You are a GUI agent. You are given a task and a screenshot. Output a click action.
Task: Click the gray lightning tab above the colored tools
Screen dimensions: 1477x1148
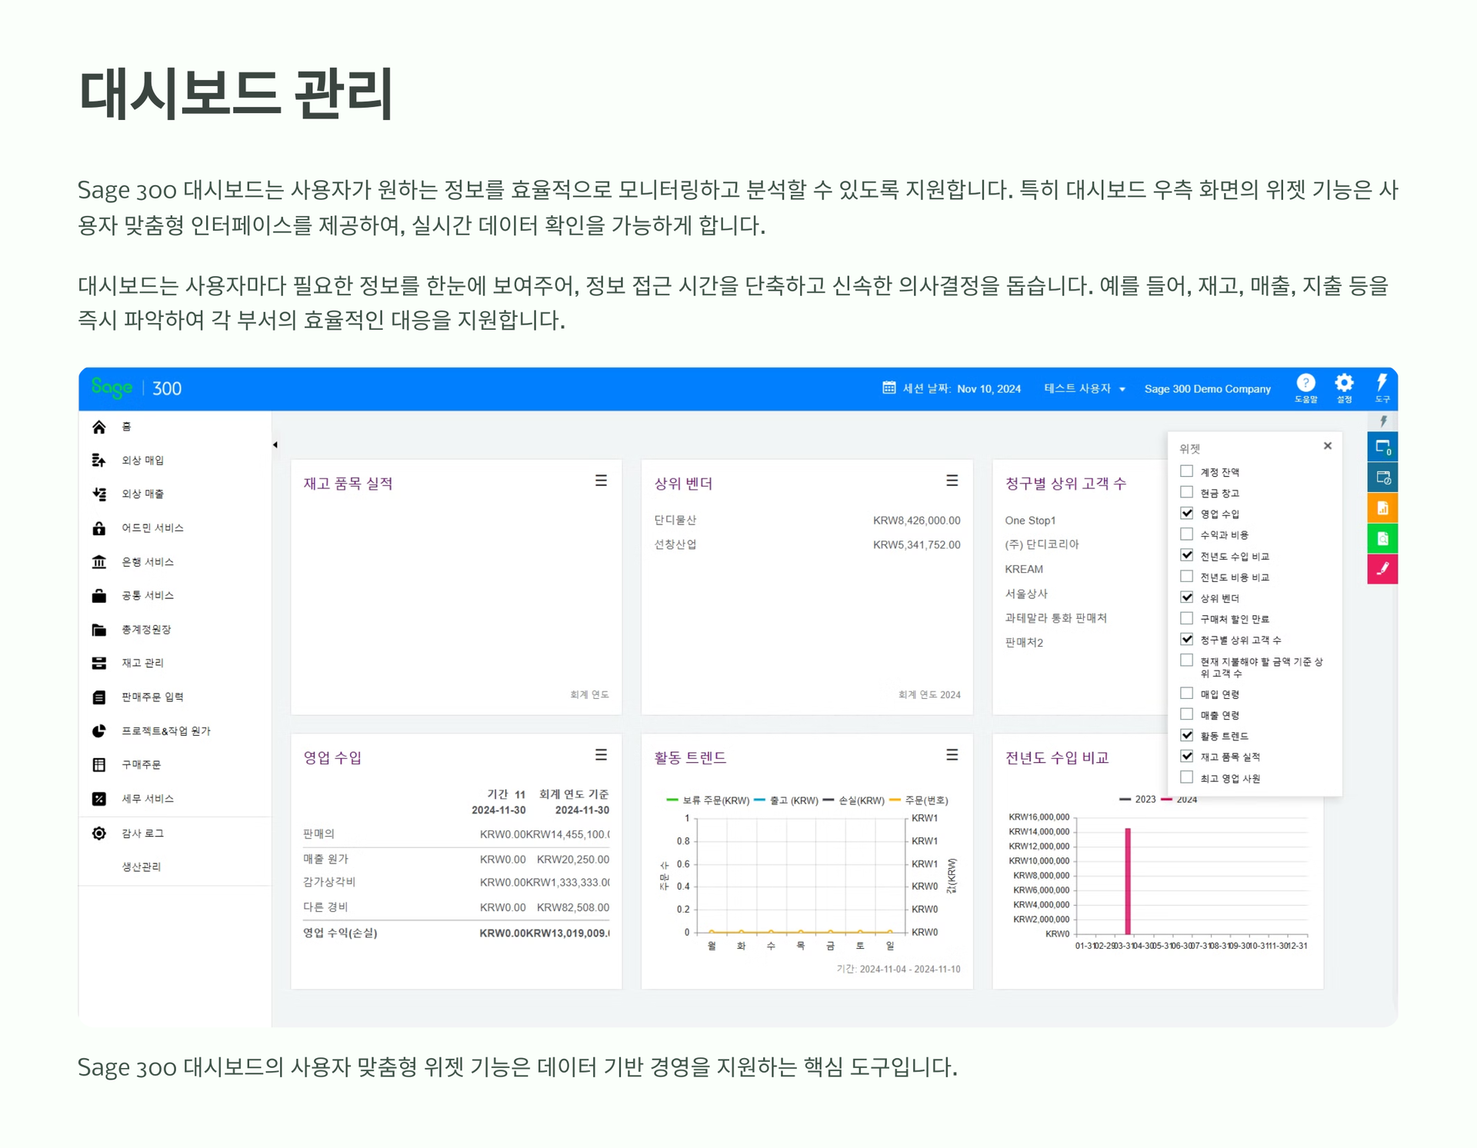coord(1382,421)
